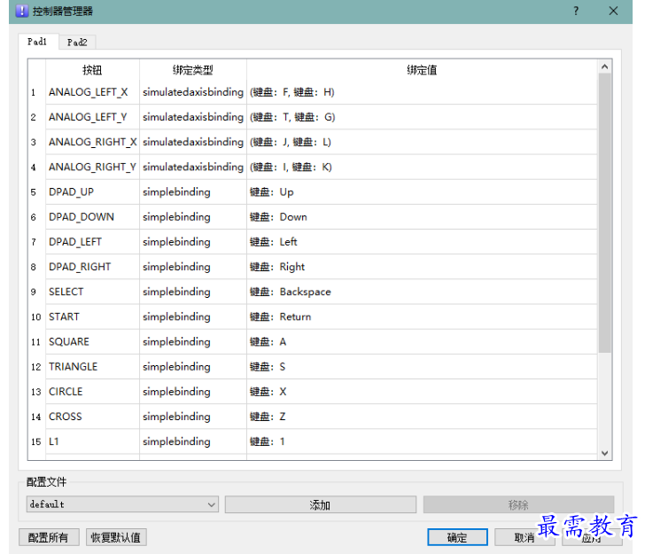Click simplebinding type in the START row
The height and width of the screenshot is (554, 645).
[x=193, y=317]
